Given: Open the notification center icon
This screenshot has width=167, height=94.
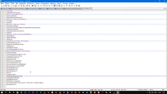Looking at the screenshot, I should point(164,92).
